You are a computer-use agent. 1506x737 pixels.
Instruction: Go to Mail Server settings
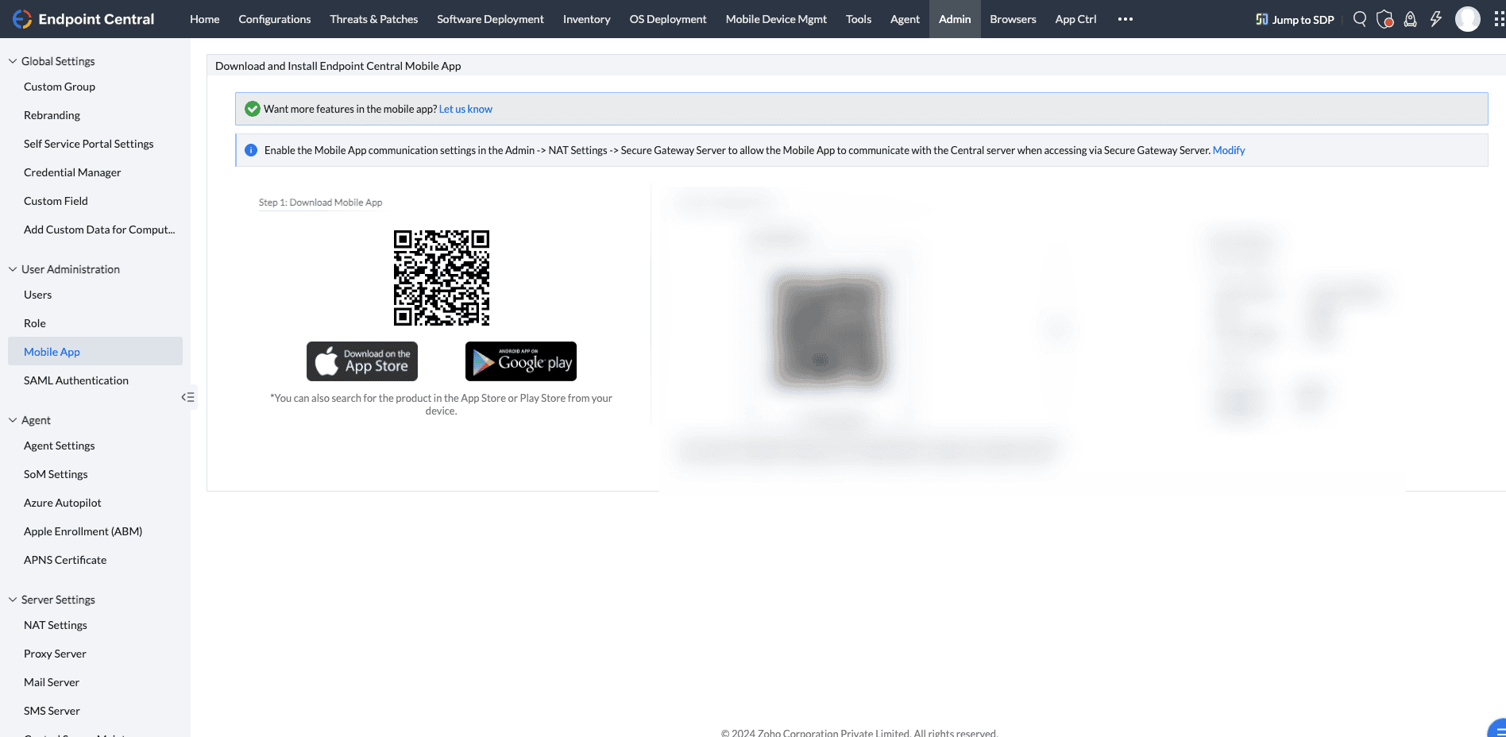52,682
